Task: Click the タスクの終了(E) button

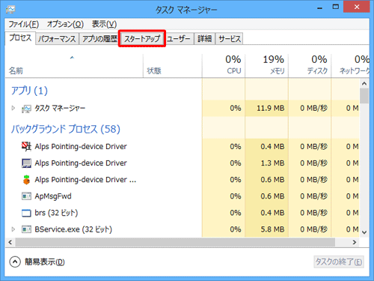Action: point(339,262)
